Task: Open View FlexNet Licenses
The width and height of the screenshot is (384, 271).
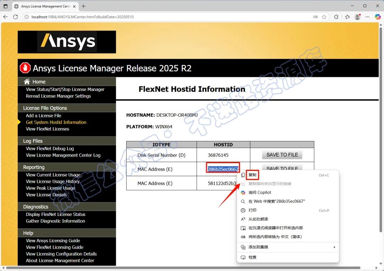Action: click(48, 129)
